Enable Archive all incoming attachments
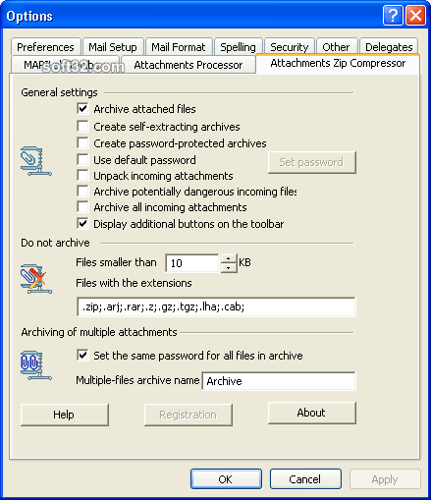Viewport: 431px width, 500px height. click(x=82, y=206)
